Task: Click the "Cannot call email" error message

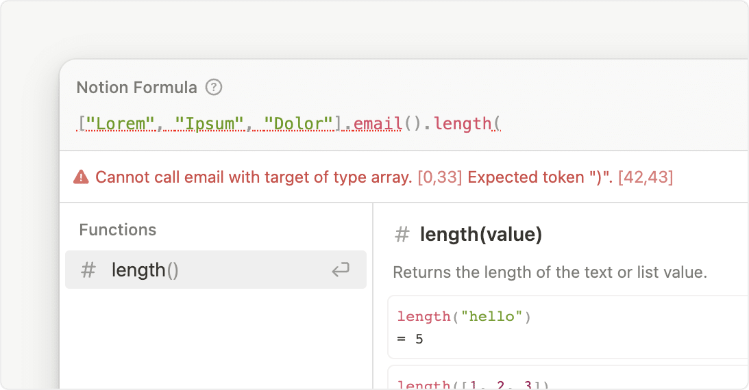Action: click(254, 177)
